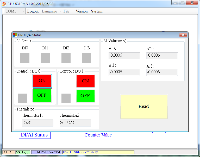This screenshot has width=200, height=157.
Task: Click the DI2 status indicator square
Action: (x=66, y=58)
